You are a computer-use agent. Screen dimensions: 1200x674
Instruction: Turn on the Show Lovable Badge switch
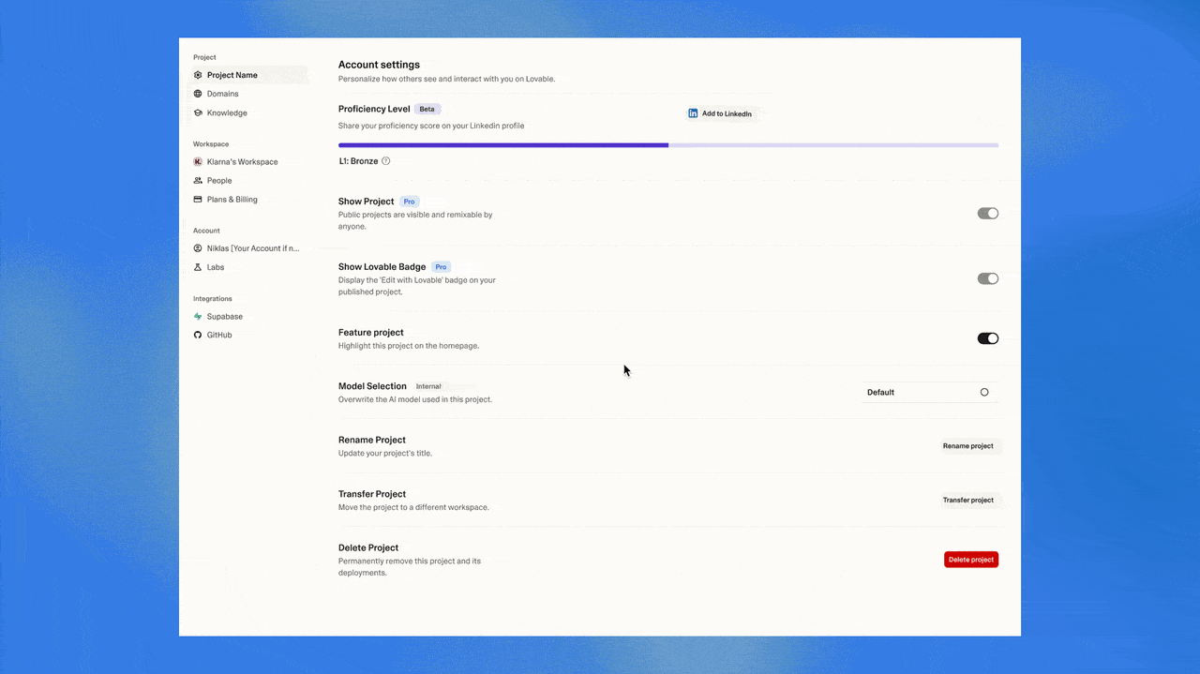tap(988, 278)
